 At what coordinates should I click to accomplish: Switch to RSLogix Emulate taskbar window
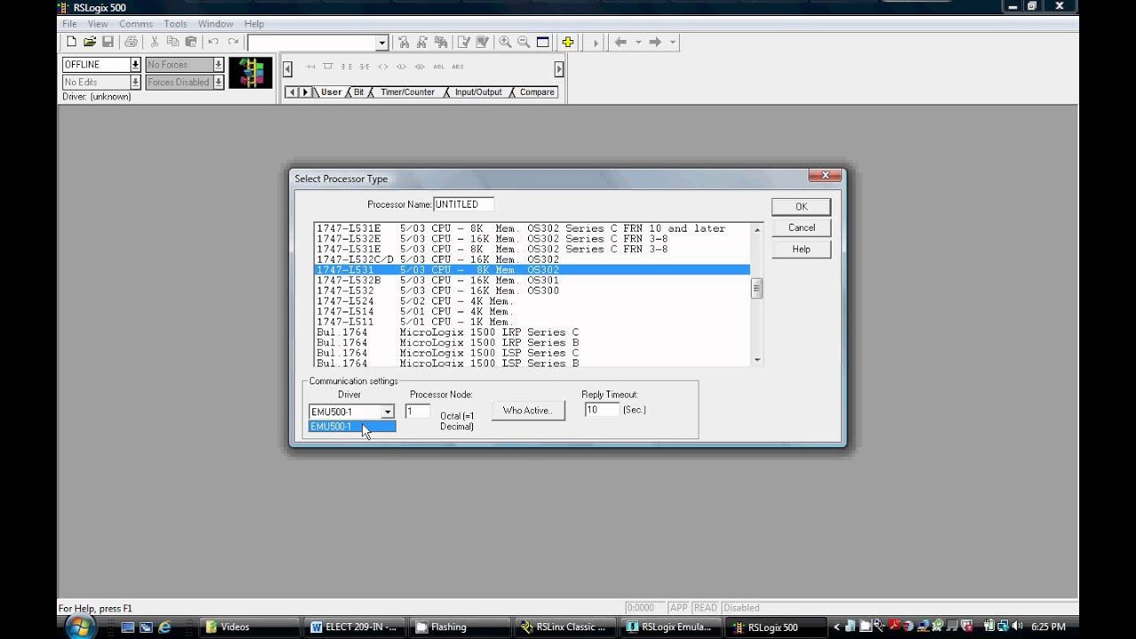(x=669, y=627)
